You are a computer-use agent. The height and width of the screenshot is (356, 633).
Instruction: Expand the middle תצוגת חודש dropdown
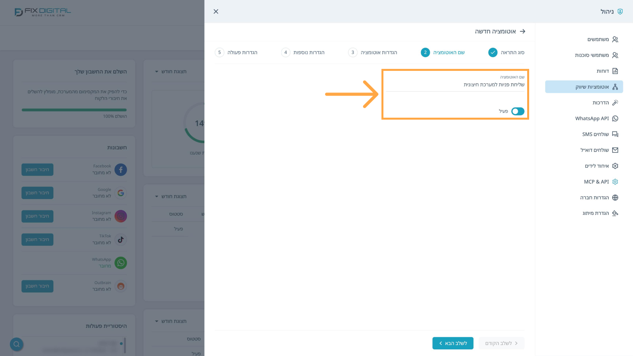pos(171,196)
